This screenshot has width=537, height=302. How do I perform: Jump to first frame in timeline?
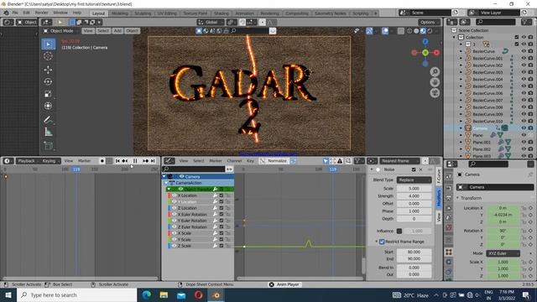tap(117, 160)
